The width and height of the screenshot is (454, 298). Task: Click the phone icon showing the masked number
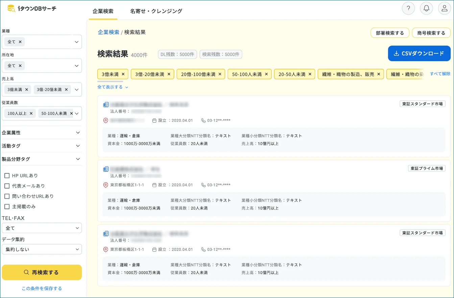tap(204, 120)
